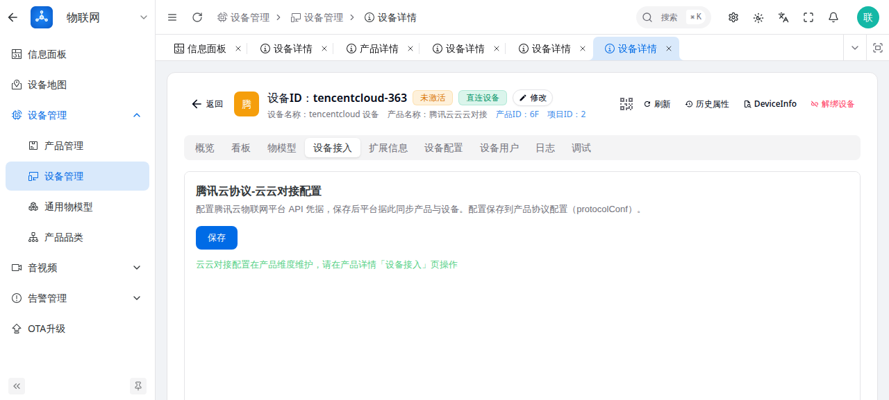Open notifications bell icon
889x400 pixels.
[x=833, y=17]
